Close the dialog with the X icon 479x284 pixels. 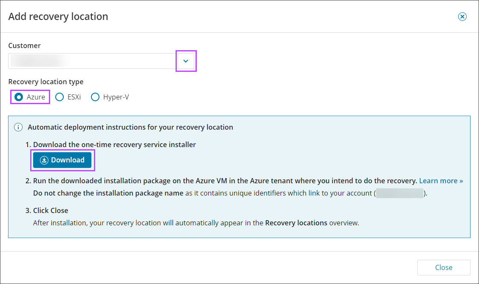462,17
